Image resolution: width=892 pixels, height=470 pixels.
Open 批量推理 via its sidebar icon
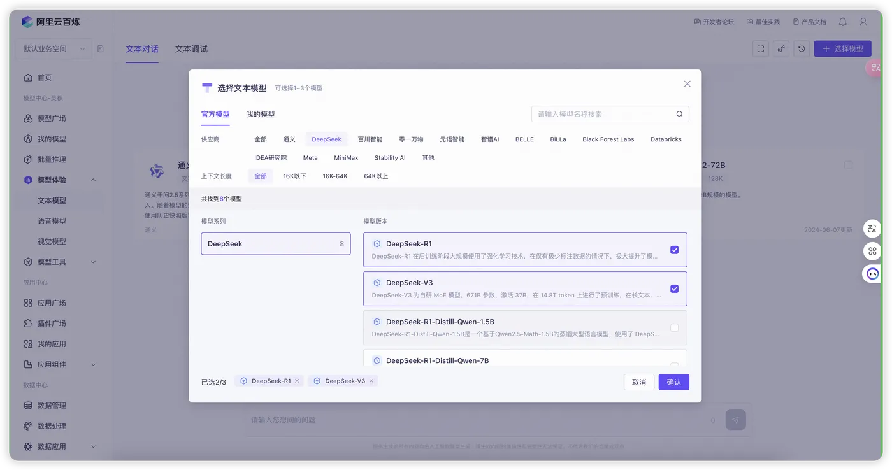point(28,159)
